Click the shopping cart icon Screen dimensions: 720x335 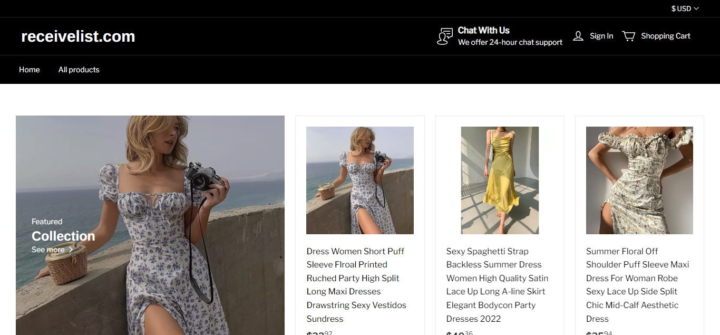click(628, 36)
